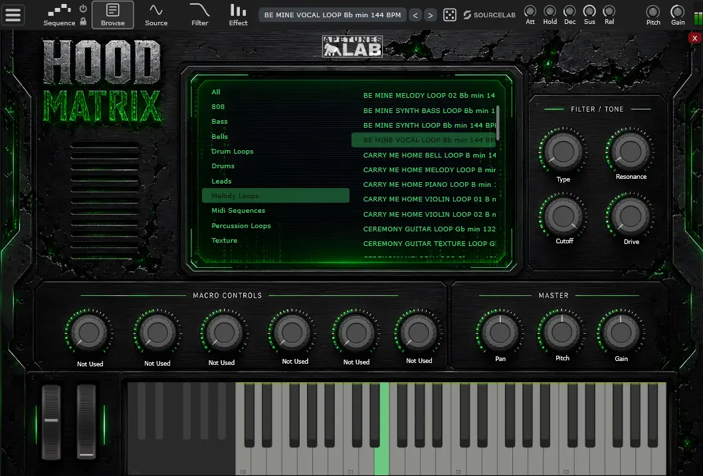The height and width of the screenshot is (476, 703).
Task: Click the SourceLab logo
Action: tap(489, 15)
